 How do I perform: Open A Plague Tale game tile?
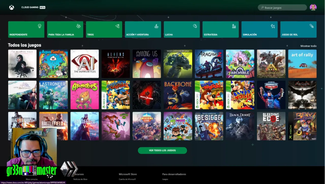(22, 64)
